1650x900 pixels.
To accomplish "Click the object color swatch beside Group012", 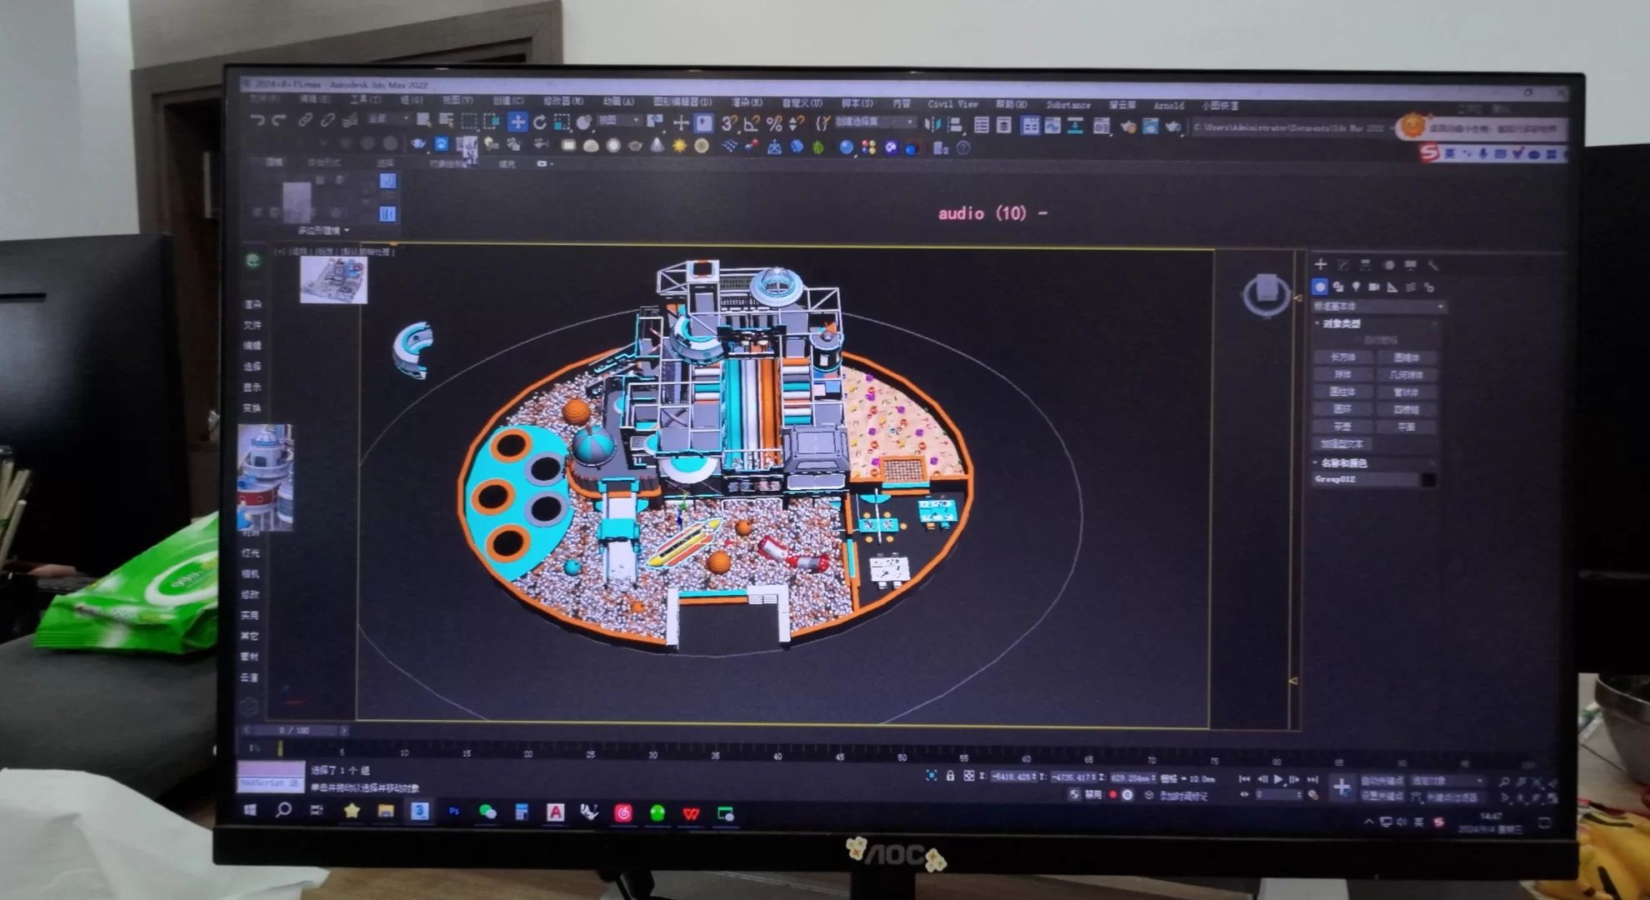I will click(1428, 479).
